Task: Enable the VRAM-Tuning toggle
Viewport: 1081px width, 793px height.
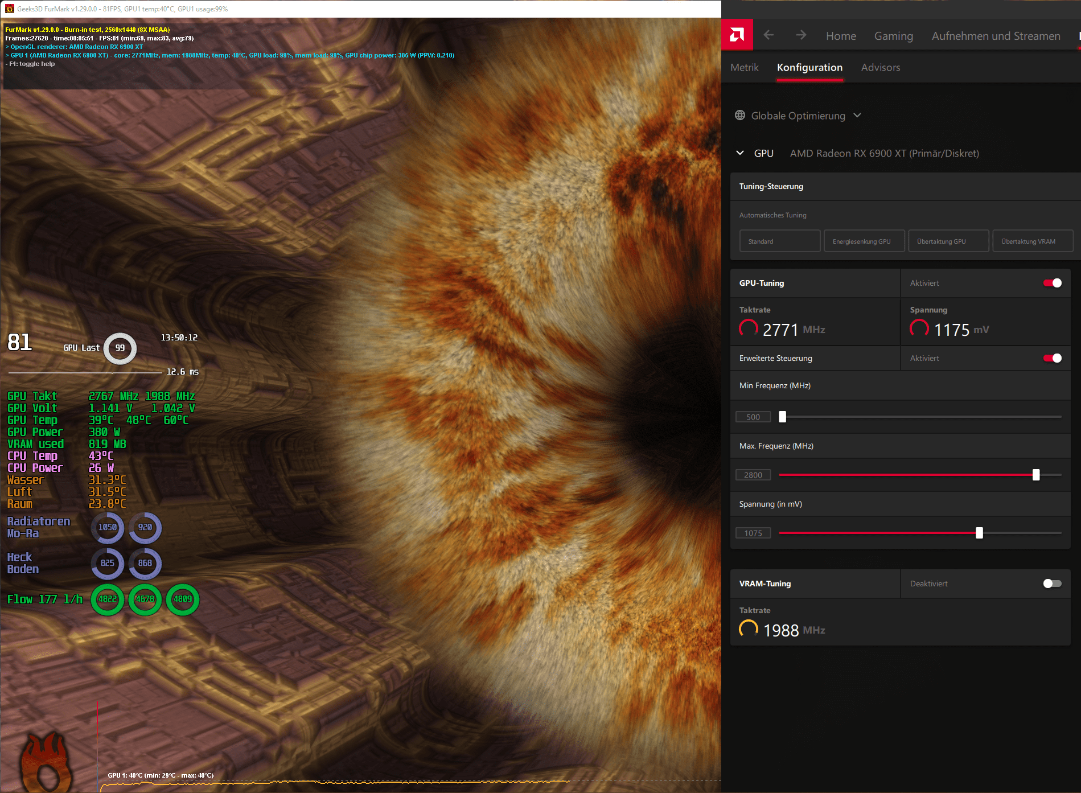Action: pos(1053,584)
